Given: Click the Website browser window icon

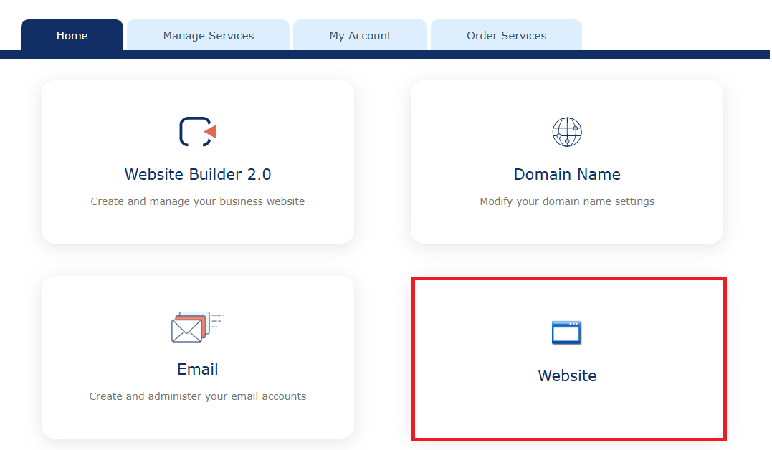Looking at the screenshot, I should pos(566,333).
